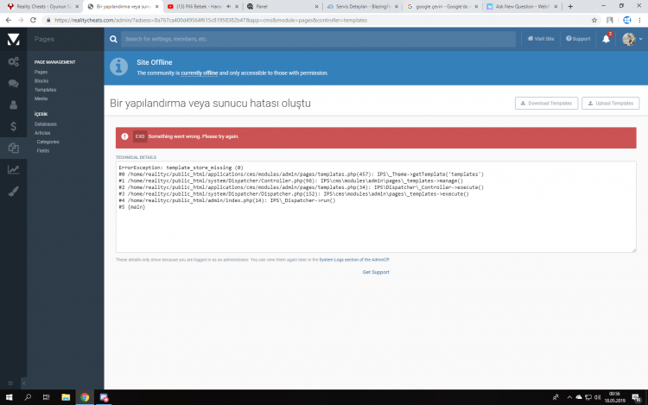Click the Upload Templates button

click(x=610, y=103)
